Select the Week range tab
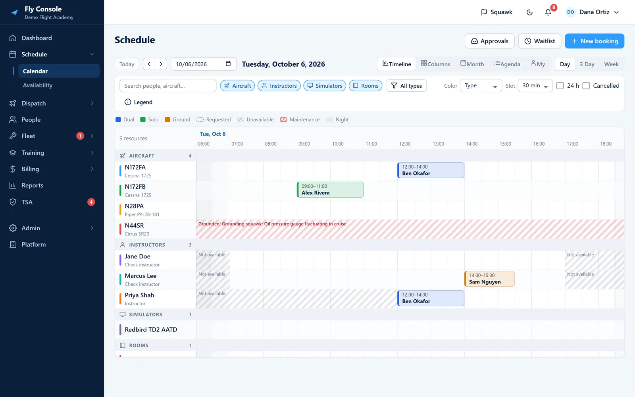Screen dimensions: 635x397 611,64
